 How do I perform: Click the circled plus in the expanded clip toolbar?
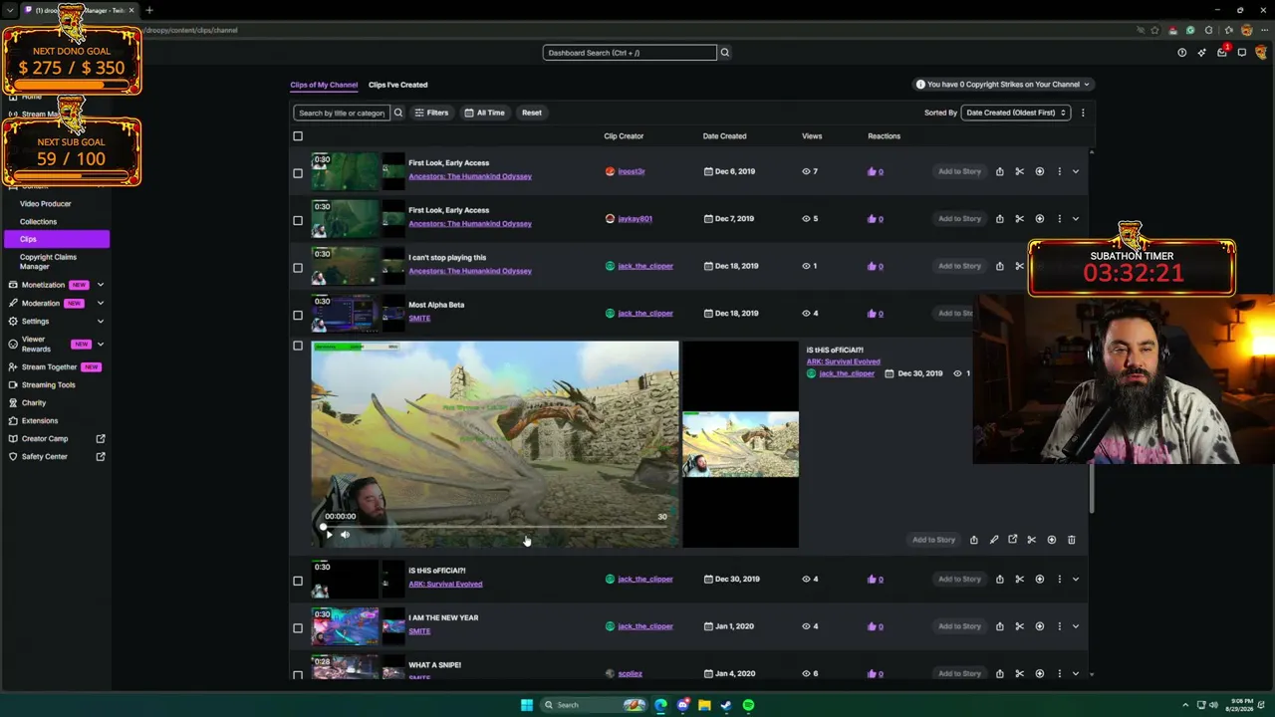click(1051, 540)
